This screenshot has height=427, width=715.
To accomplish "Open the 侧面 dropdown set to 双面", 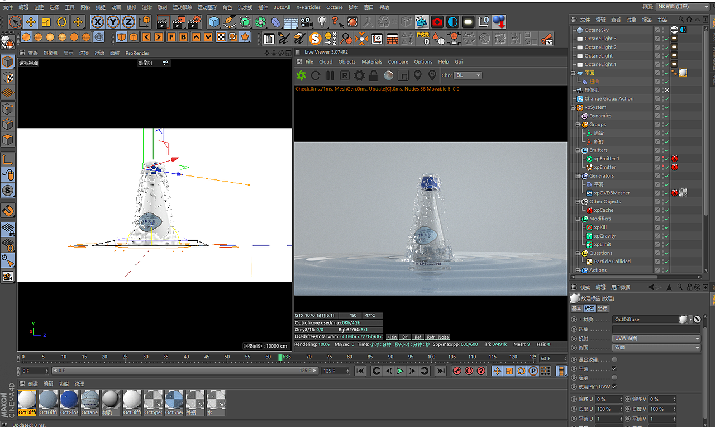I will pos(656,348).
